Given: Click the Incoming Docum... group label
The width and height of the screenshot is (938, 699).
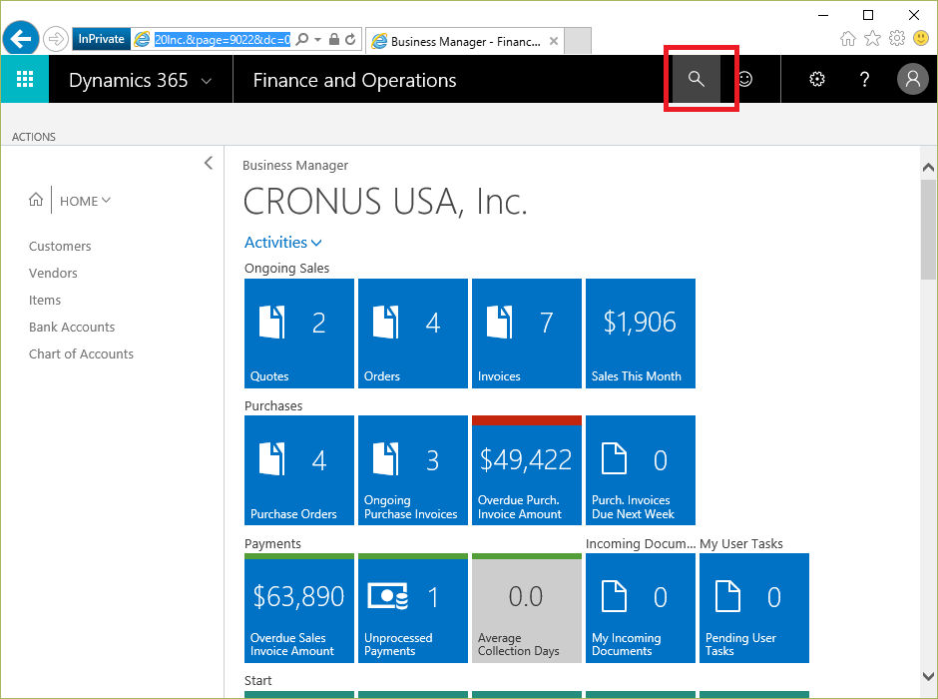Looking at the screenshot, I should [641, 543].
